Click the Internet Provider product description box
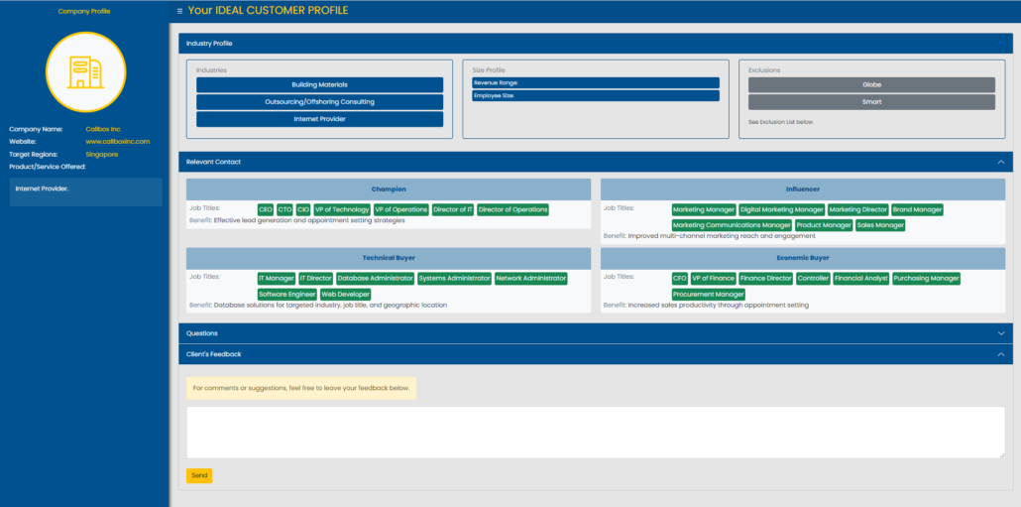The height and width of the screenshot is (507, 1021). point(86,192)
